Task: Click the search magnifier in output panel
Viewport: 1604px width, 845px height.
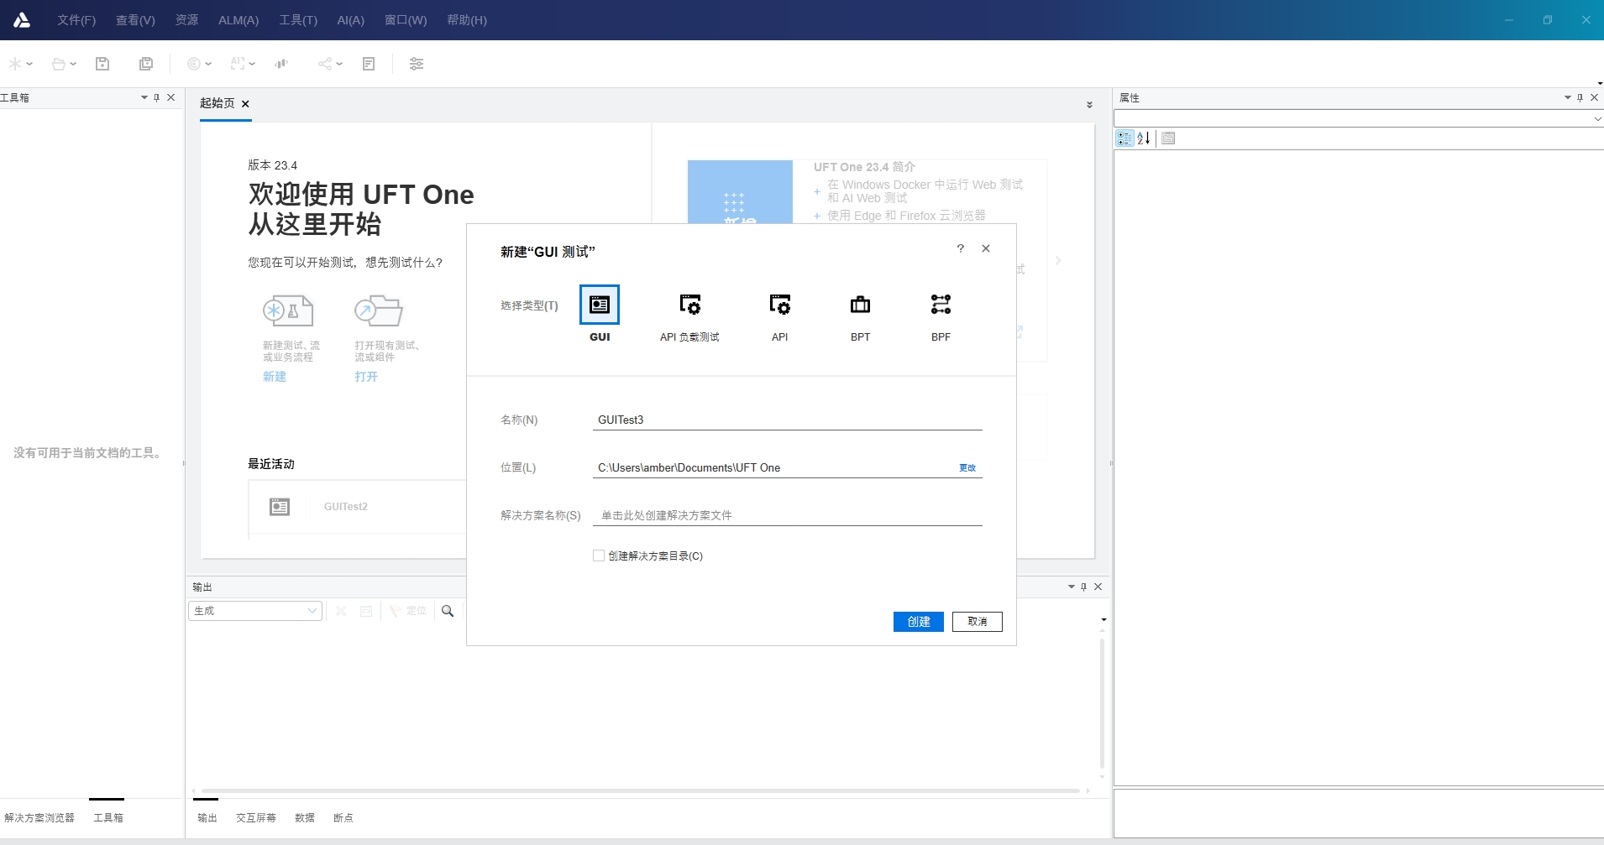Action: coord(448,611)
